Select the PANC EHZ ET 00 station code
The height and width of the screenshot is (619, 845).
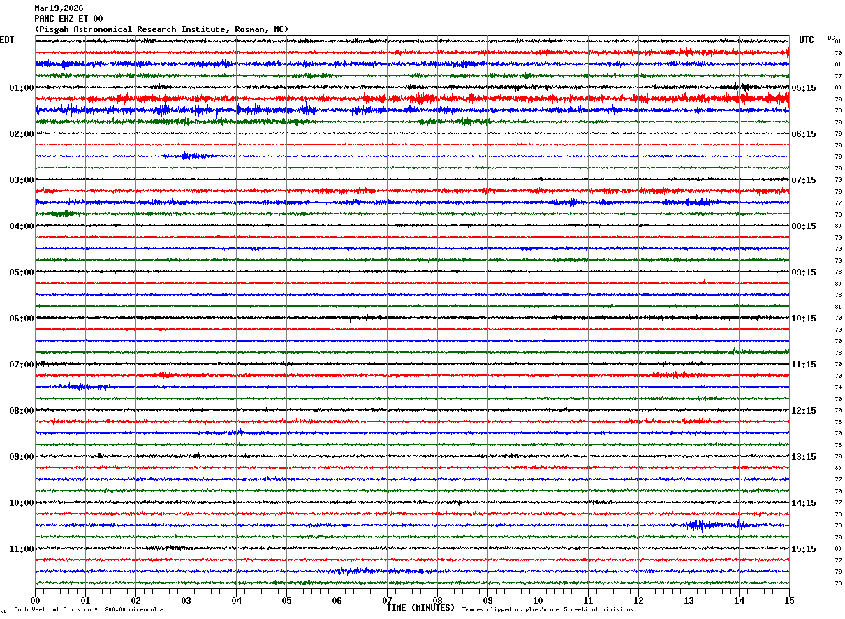(x=68, y=19)
